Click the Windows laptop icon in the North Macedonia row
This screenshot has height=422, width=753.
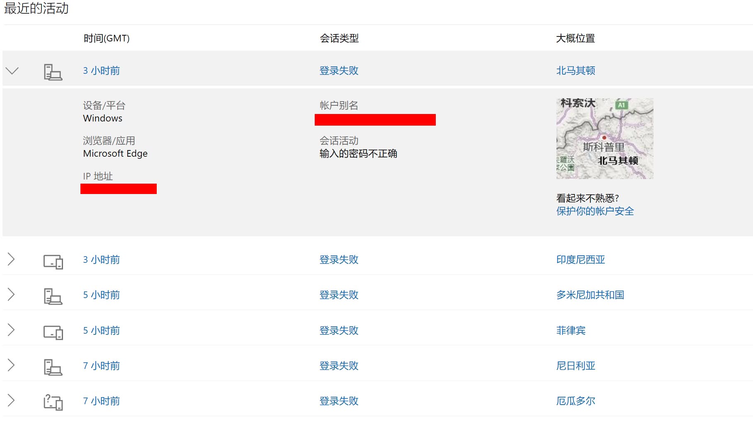53,71
